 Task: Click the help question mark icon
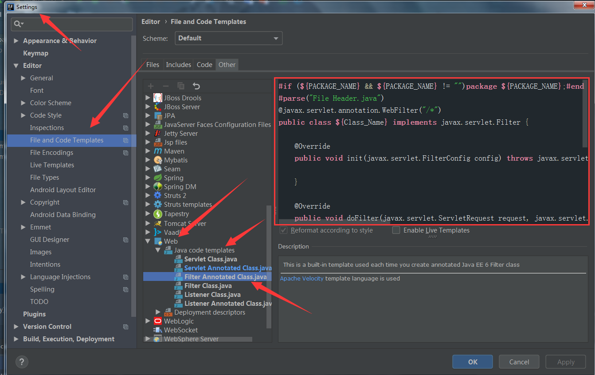(x=22, y=362)
